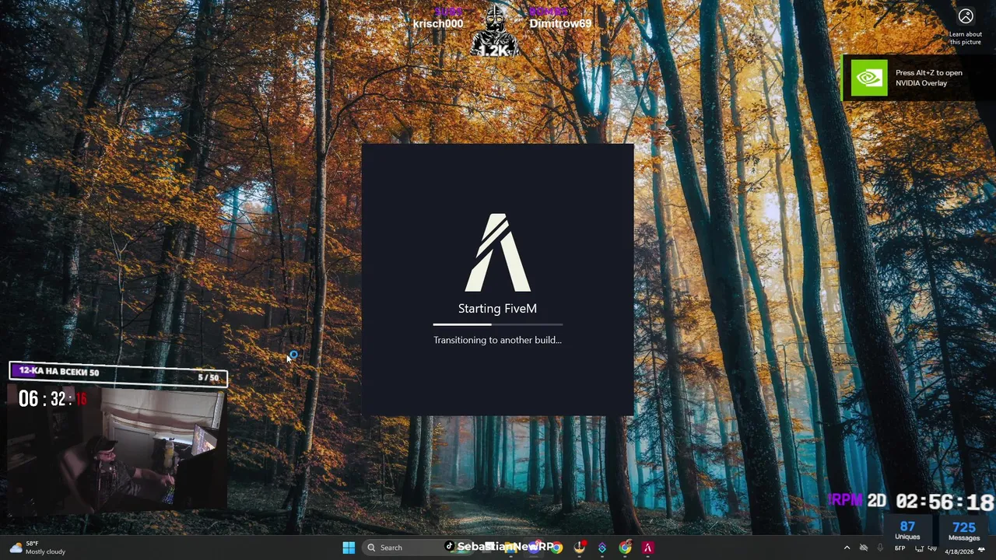The height and width of the screenshot is (560, 996).
Task: Click the 'Press Alt+Z to open NVIDIA Overlay' text
Action: click(928, 78)
